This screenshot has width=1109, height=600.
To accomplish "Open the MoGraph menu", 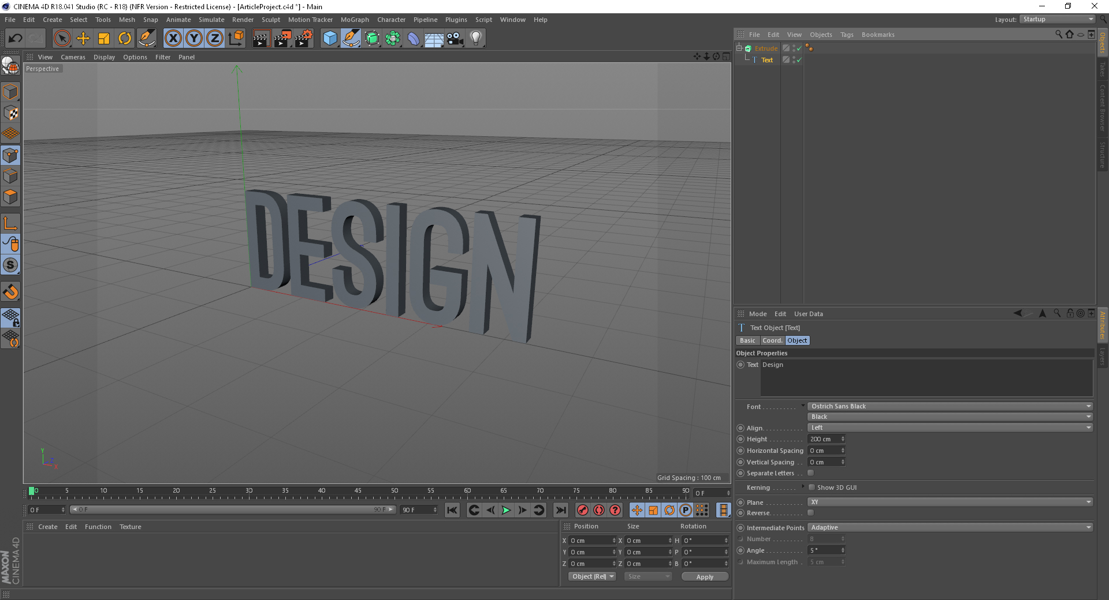I will [355, 20].
